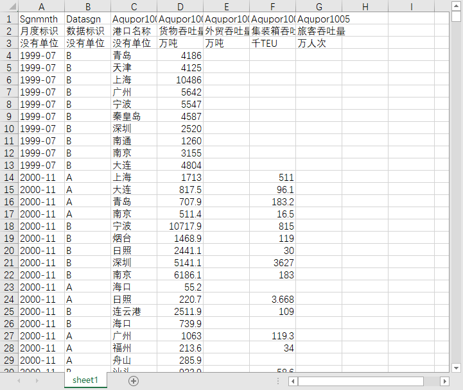Click cell containing Aqupor1005
This screenshot has height=390, width=463.
pyautogui.click(x=319, y=19)
